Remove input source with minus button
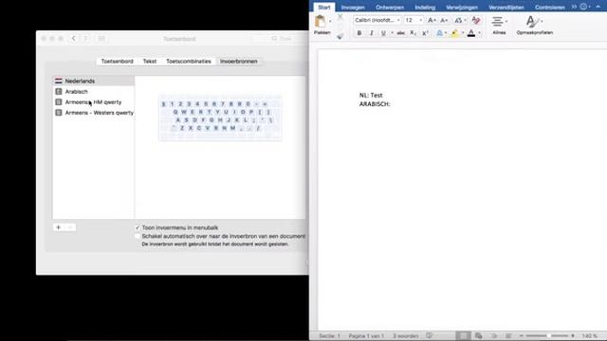The width and height of the screenshot is (607, 341). (x=70, y=227)
